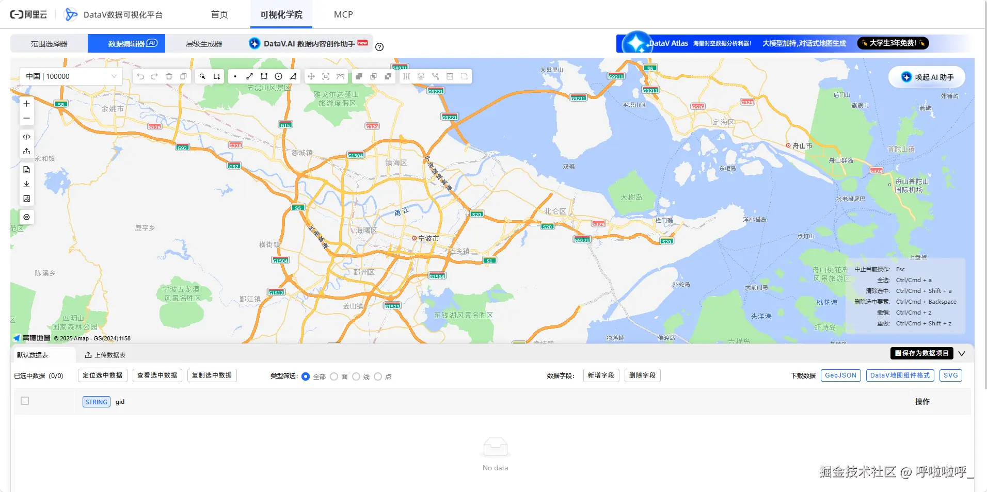The height and width of the screenshot is (492, 987).
Task: Click the help question mark icon
Action: [379, 47]
